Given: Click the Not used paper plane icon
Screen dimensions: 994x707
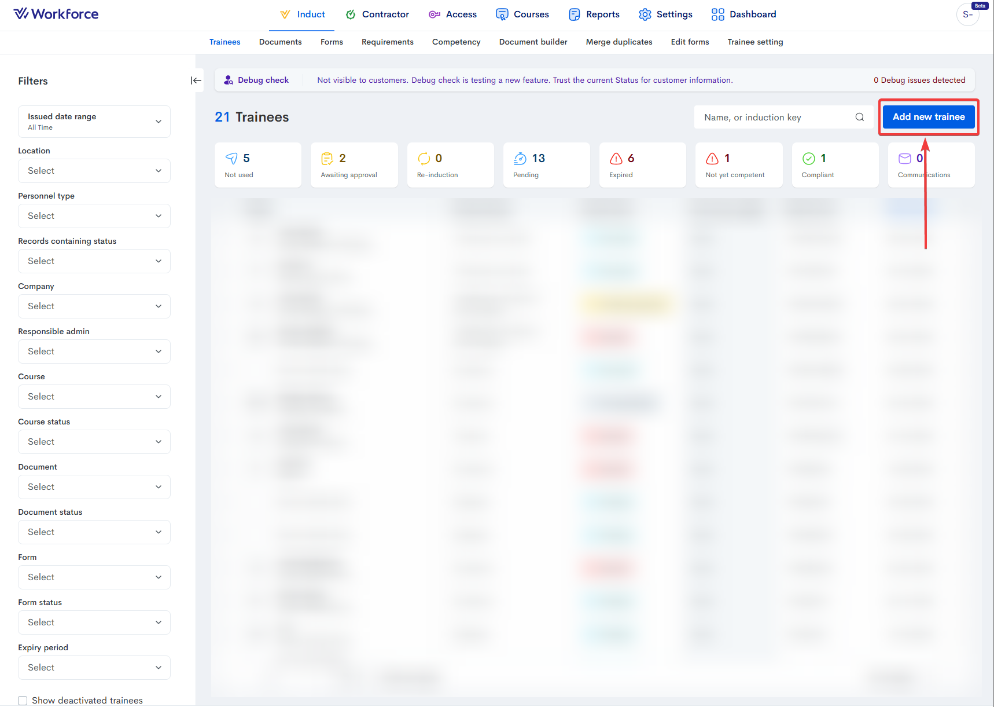Looking at the screenshot, I should [231, 159].
